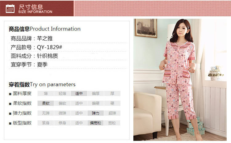Choose the highlighted 适中 thickness option
The width and height of the screenshot is (231, 143).
point(79,93)
